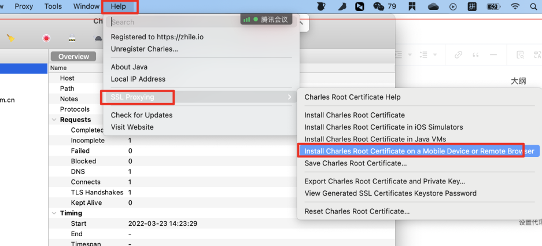Viewport: 542px width, 246px height.
Task: Click the SSL proxying padlock toolbar icon
Action: (x=72, y=38)
